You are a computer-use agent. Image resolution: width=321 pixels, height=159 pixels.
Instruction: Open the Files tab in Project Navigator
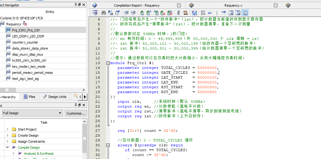coord(29,97)
